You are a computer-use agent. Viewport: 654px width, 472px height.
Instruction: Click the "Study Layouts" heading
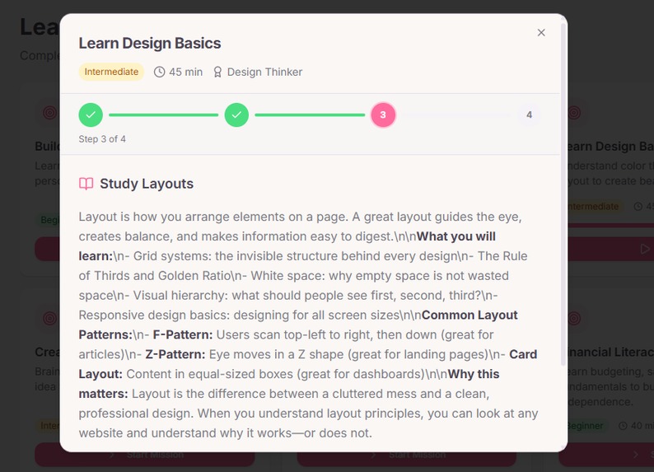(x=147, y=184)
